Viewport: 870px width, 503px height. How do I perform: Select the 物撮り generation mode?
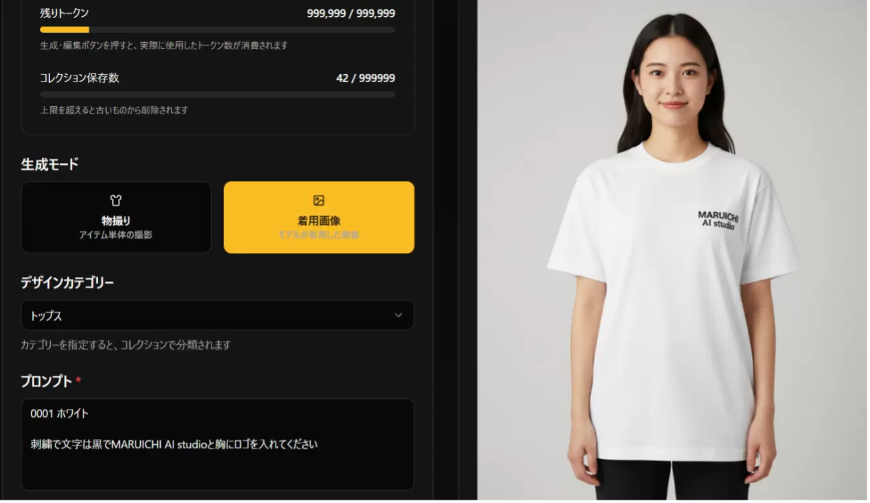tap(116, 217)
